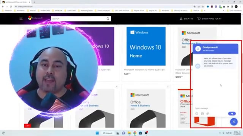Viewport: 243px width, 136px height.
Task: Close the chat widget with round X button
Action: (234, 122)
